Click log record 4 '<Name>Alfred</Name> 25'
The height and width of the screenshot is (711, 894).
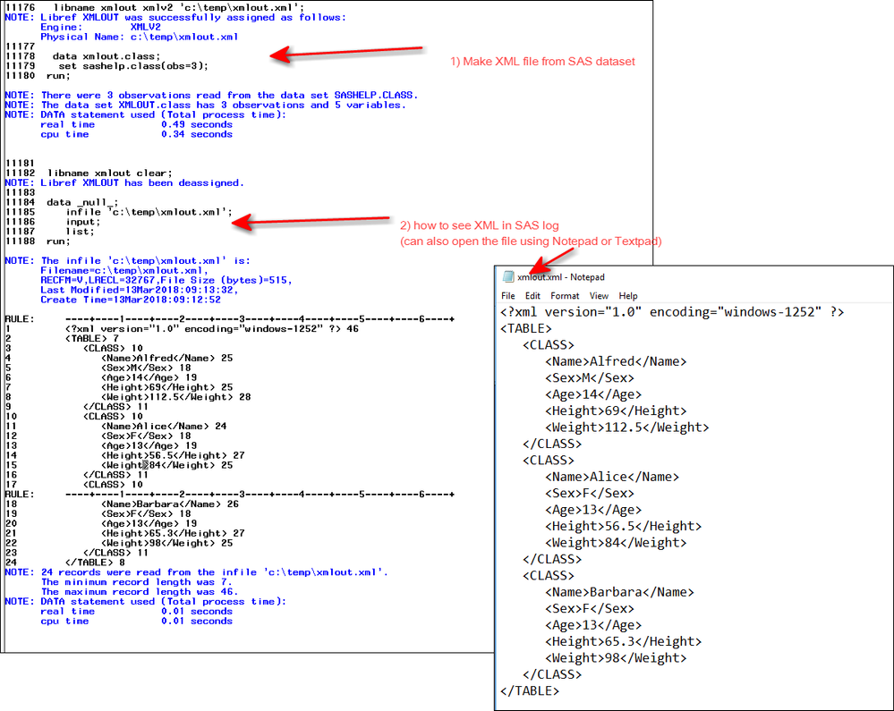coord(167,359)
